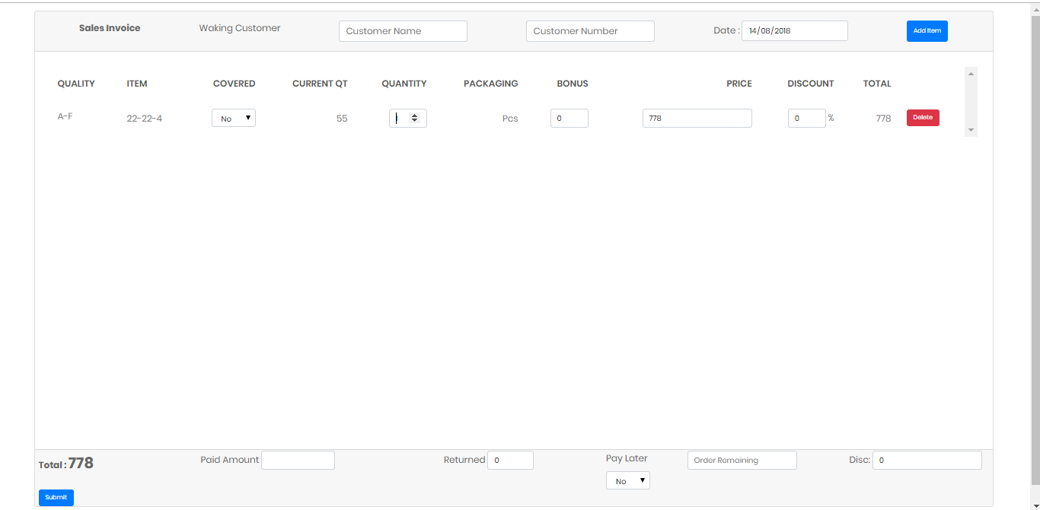Click the 22-22-4 item cell
Screen dimensions: 1040x510
[145, 119]
